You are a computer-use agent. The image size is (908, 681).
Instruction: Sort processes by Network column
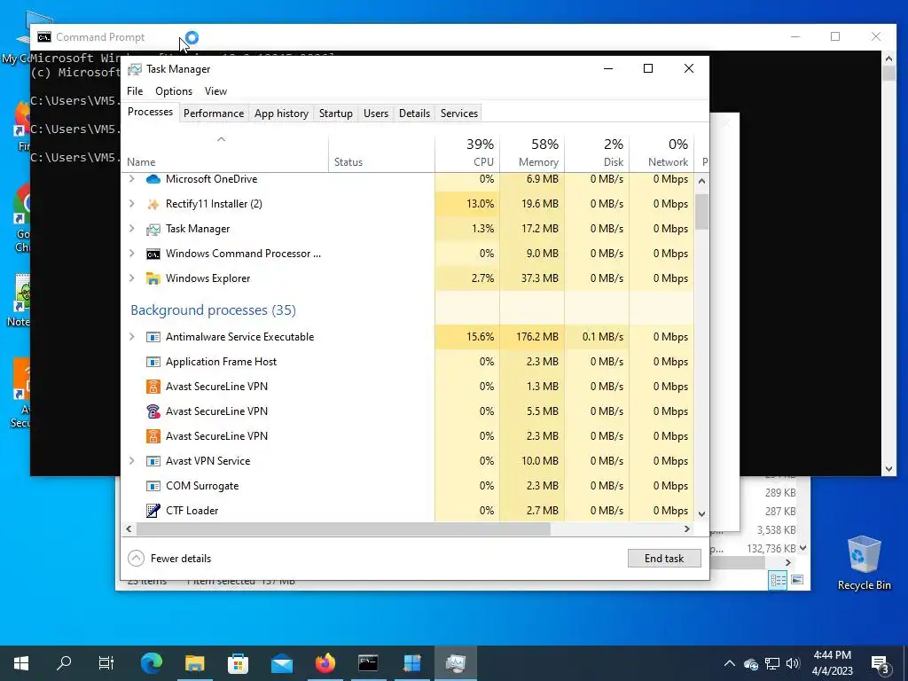point(661,153)
